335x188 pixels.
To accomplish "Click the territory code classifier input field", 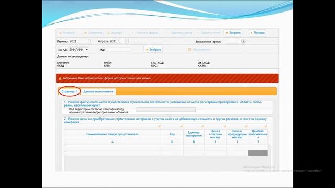I will click(165, 110).
